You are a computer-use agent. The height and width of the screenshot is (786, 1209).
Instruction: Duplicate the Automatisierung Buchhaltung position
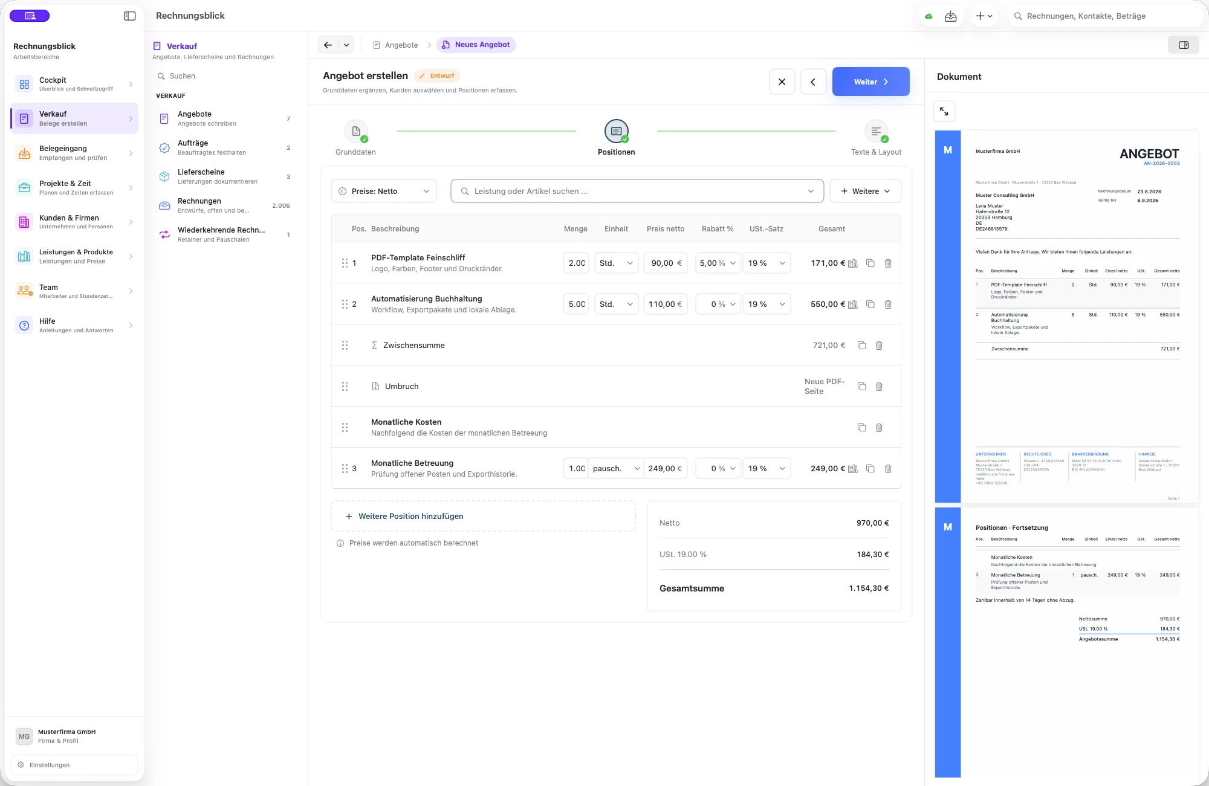(870, 304)
